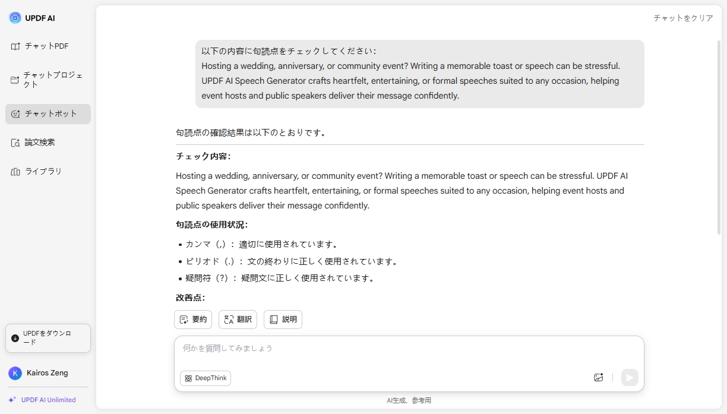727x414 pixels.
Task: Click the 改善点: heading
Action: pyautogui.click(x=190, y=298)
